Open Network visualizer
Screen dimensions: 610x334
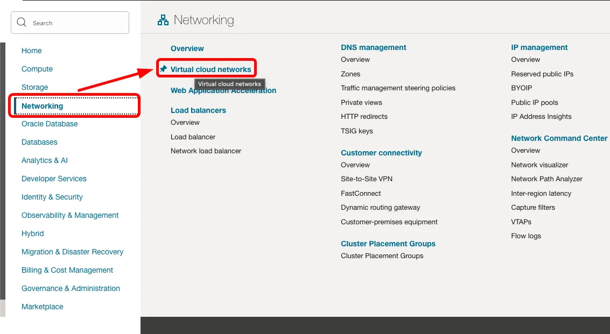(x=539, y=165)
